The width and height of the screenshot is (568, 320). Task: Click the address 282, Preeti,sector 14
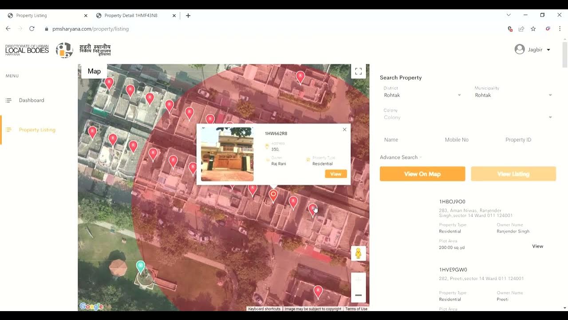pyautogui.click(x=481, y=279)
